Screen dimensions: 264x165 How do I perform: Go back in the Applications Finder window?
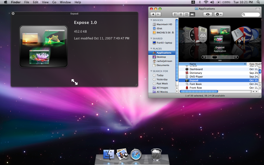pos(153,14)
